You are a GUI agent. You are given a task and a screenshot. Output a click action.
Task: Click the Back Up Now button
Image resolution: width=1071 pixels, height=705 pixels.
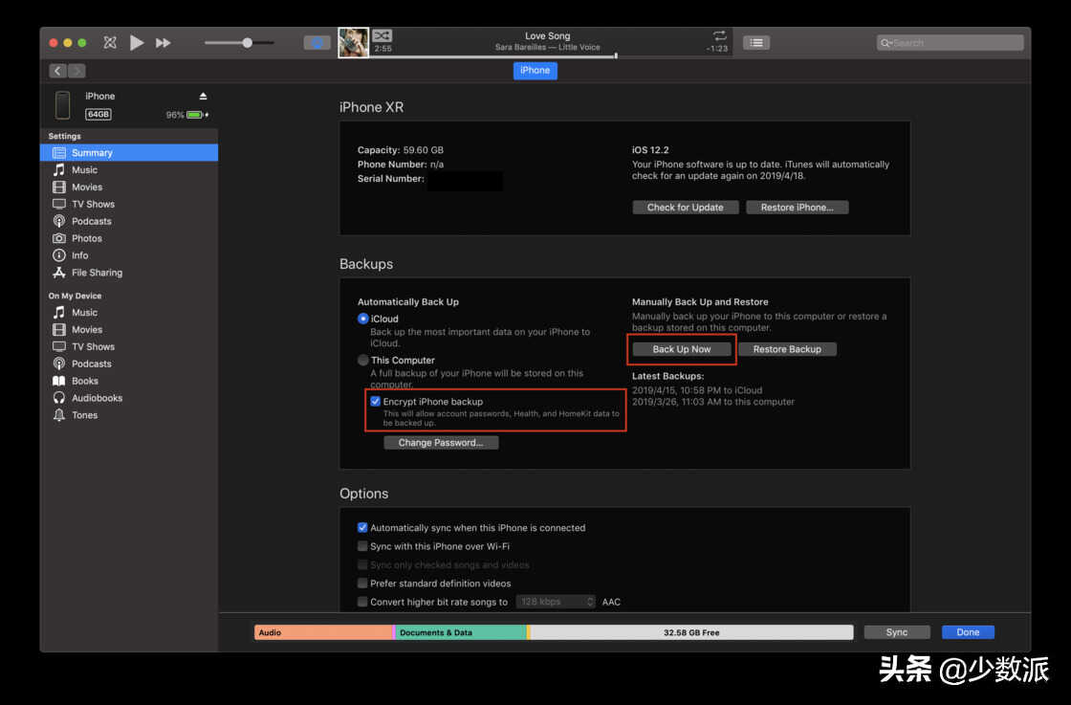click(682, 349)
